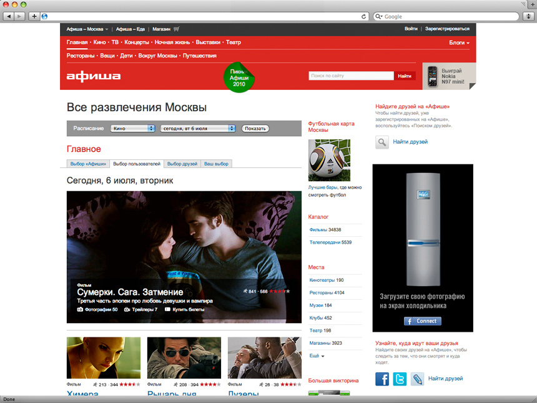
Task: Click the афиша logo
Action: tap(94, 76)
